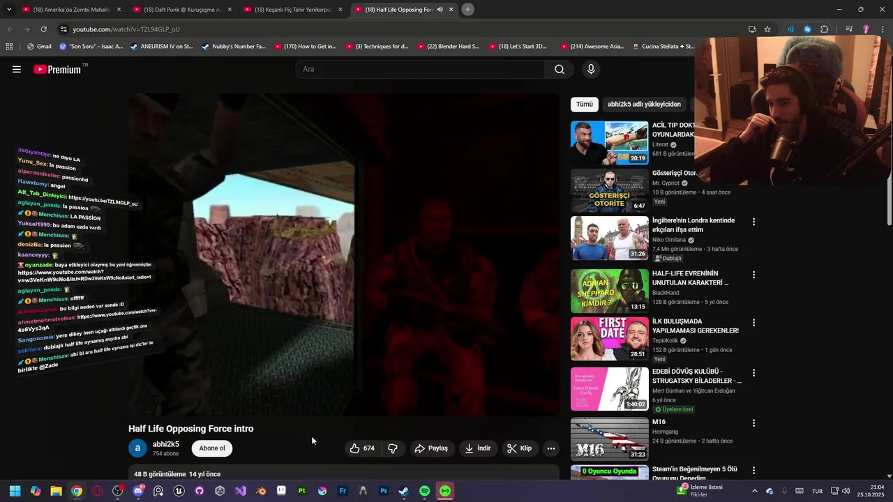Image resolution: width=893 pixels, height=502 pixels.
Task: Open the abhi2k5 channel name link
Action: click(166, 444)
